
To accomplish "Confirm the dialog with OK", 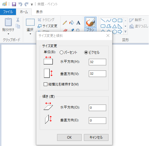I will tap(69, 137).
